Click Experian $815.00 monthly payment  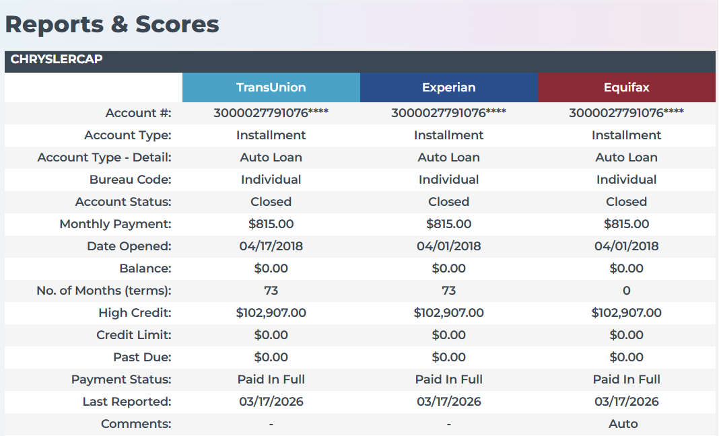coord(449,224)
